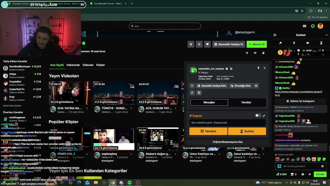Click the pencil edit icon beside Çapraz
This screenshot has width=330, height=186.
[x=264, y=116]
